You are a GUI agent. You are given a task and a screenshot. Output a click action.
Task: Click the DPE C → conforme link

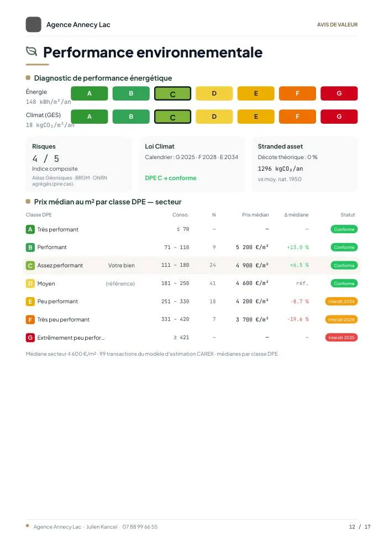[171, 178]
